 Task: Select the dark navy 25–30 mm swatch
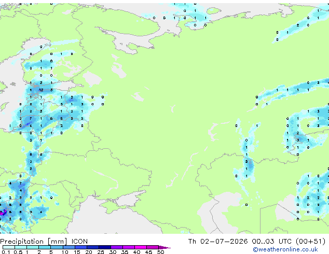click(x=104, y=247)
